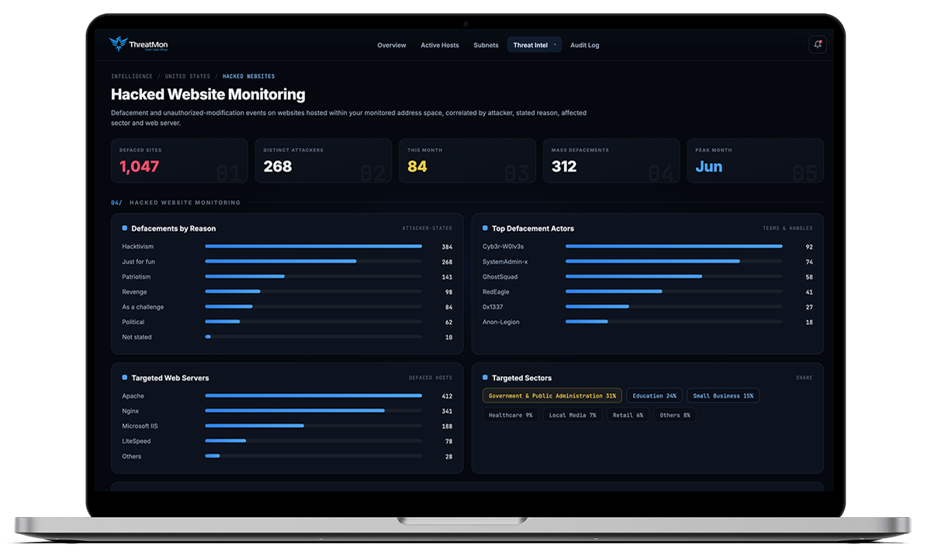Open the Defaced Sites 1,047 card
The width and height of the screenshot is (931, 555).
[179, 160]
